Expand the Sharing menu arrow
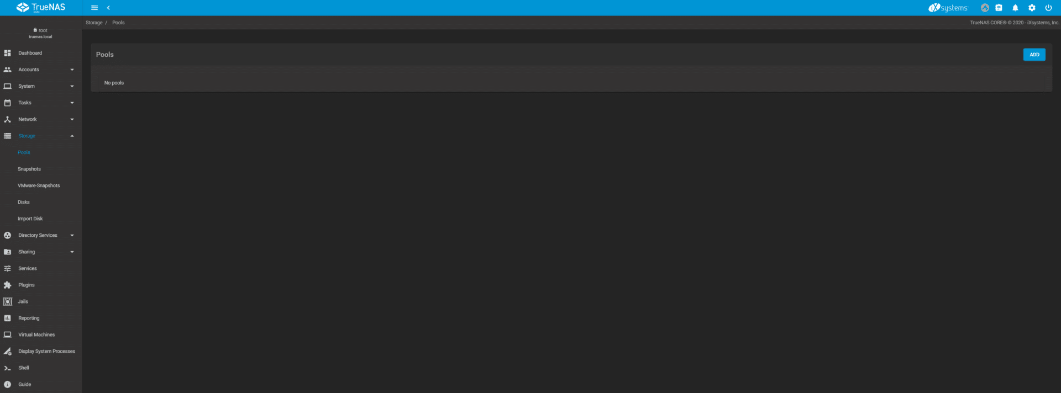The width and height of the screenshot is (1061, 393). (x=72, y=252)
